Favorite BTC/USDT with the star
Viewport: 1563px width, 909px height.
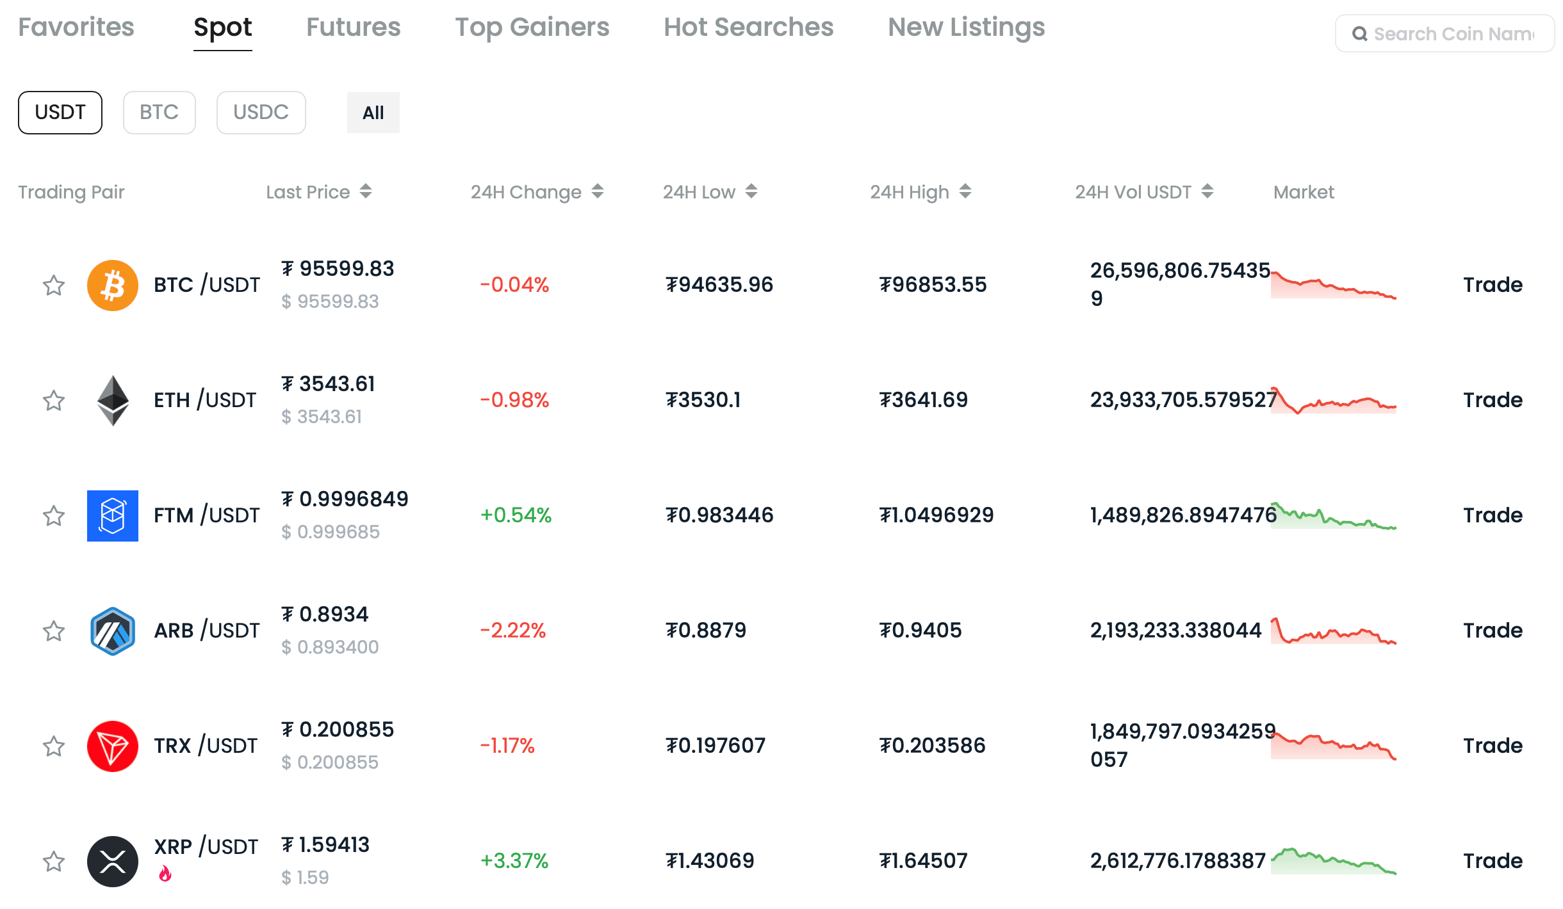click(x=54, y=285)
